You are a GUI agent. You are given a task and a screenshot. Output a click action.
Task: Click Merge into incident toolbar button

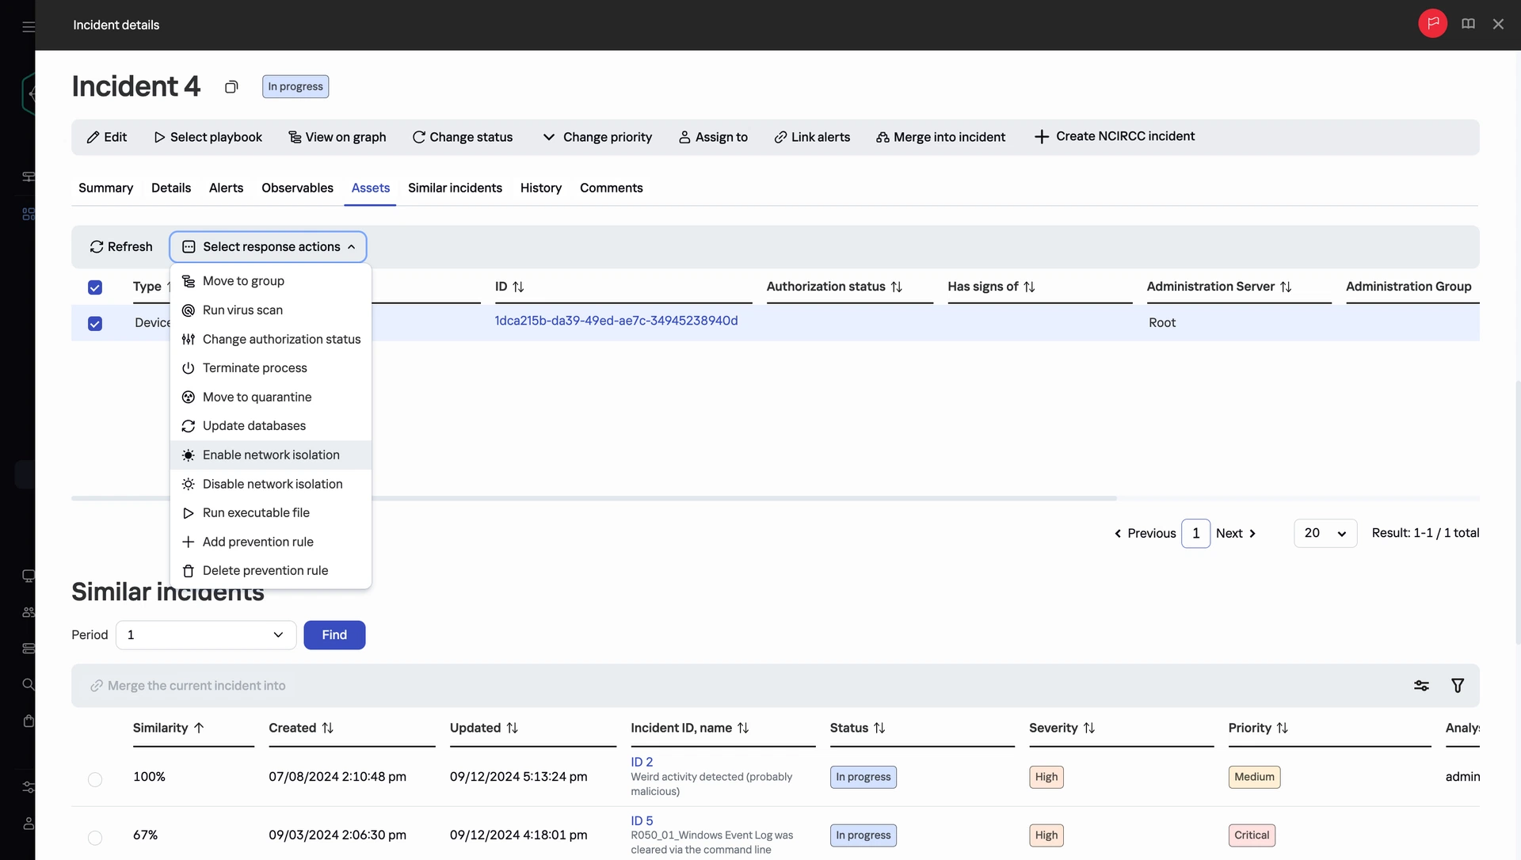click(x=941, y=137)
